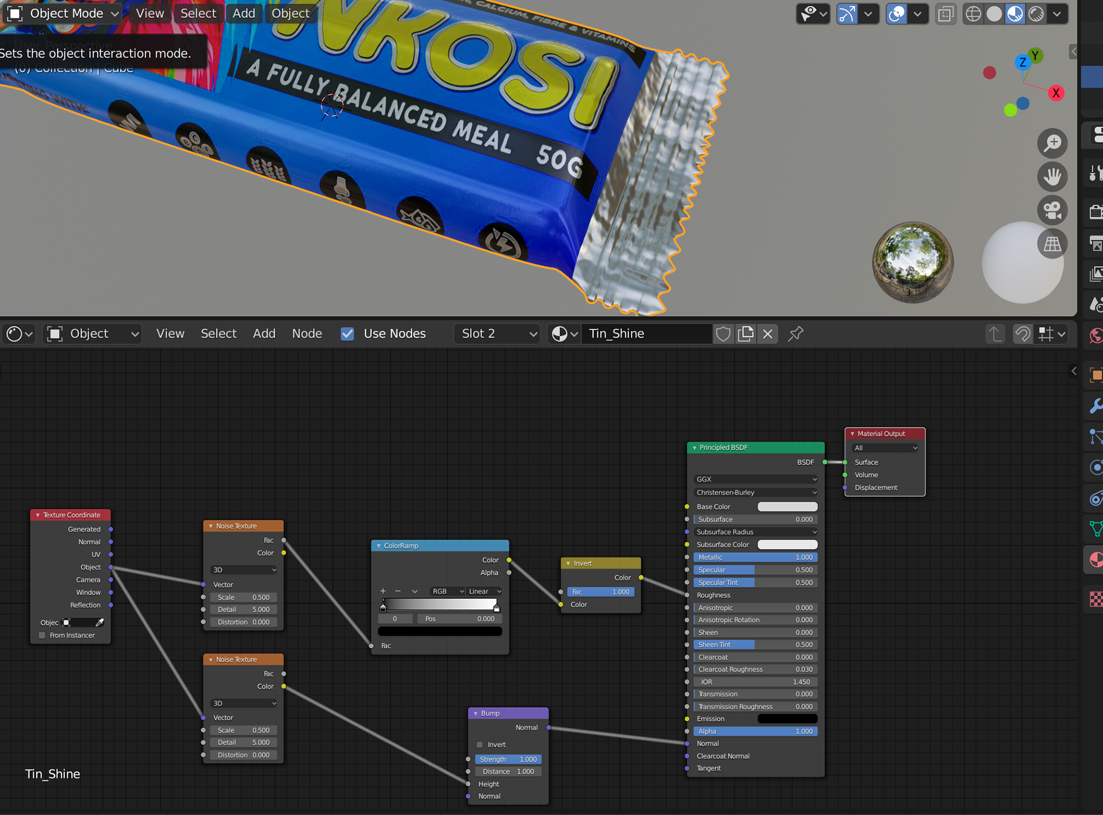Toggle X-ray display in viewport header
Screen dimensions: 1103x815
click(x=945, y=13)
